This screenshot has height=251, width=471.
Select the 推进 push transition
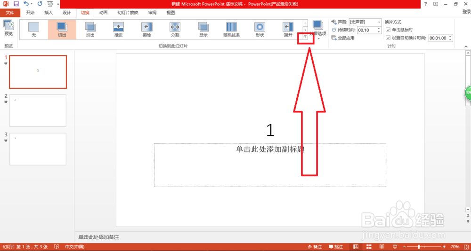[118, 30]
